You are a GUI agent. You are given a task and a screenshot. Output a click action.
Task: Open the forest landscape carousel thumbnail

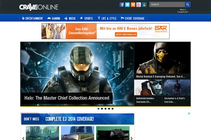tap(43, 133)
